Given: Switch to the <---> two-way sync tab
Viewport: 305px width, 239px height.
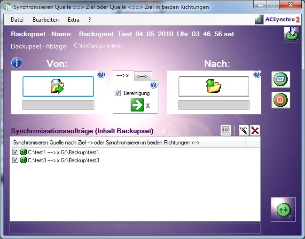Looking at the screenshot, I should (143, 76).
